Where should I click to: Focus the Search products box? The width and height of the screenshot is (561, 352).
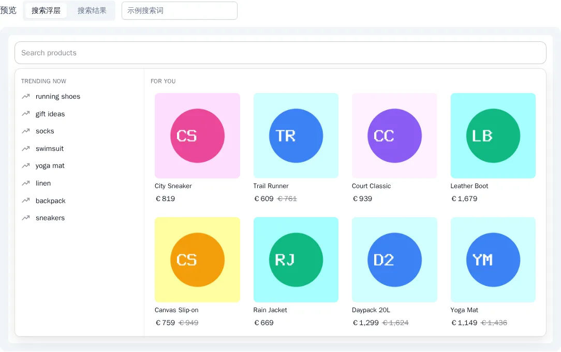pos(280,53)
